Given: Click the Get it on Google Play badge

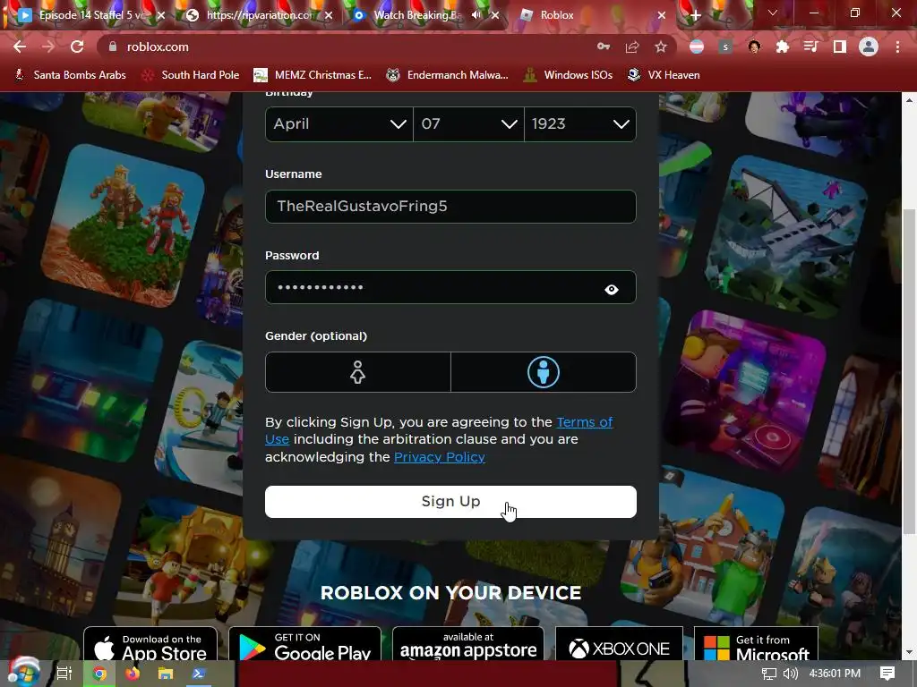Looking at the screenshot, I should click(x=304, y=644).
